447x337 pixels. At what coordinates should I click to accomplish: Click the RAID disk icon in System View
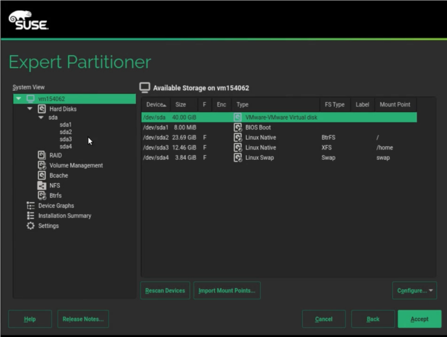(42, 155)
